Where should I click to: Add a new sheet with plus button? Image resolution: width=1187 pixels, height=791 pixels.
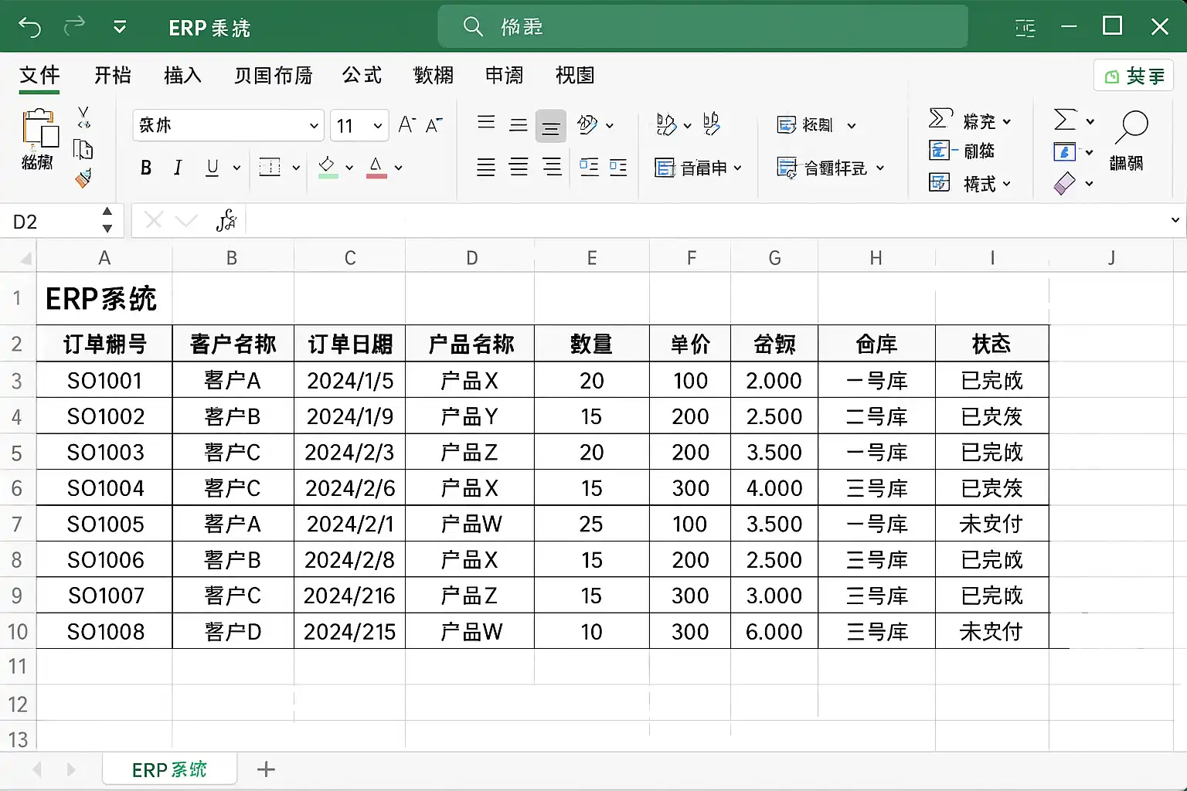266,769
